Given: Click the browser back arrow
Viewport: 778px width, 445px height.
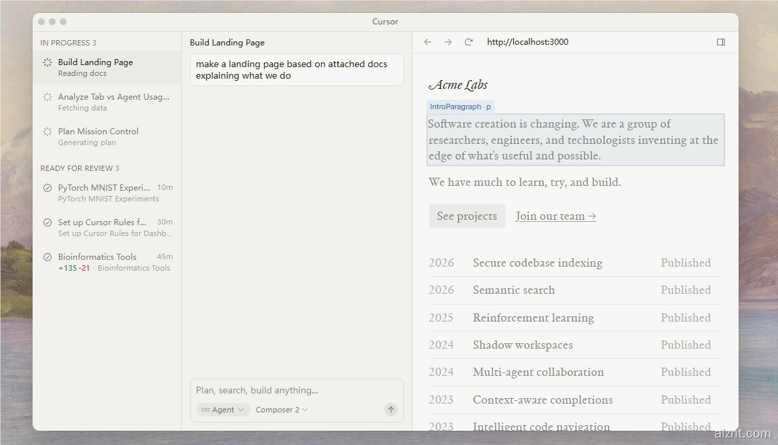Looking at the screenshot, I should pyautogui.click(x=428, y=42).
